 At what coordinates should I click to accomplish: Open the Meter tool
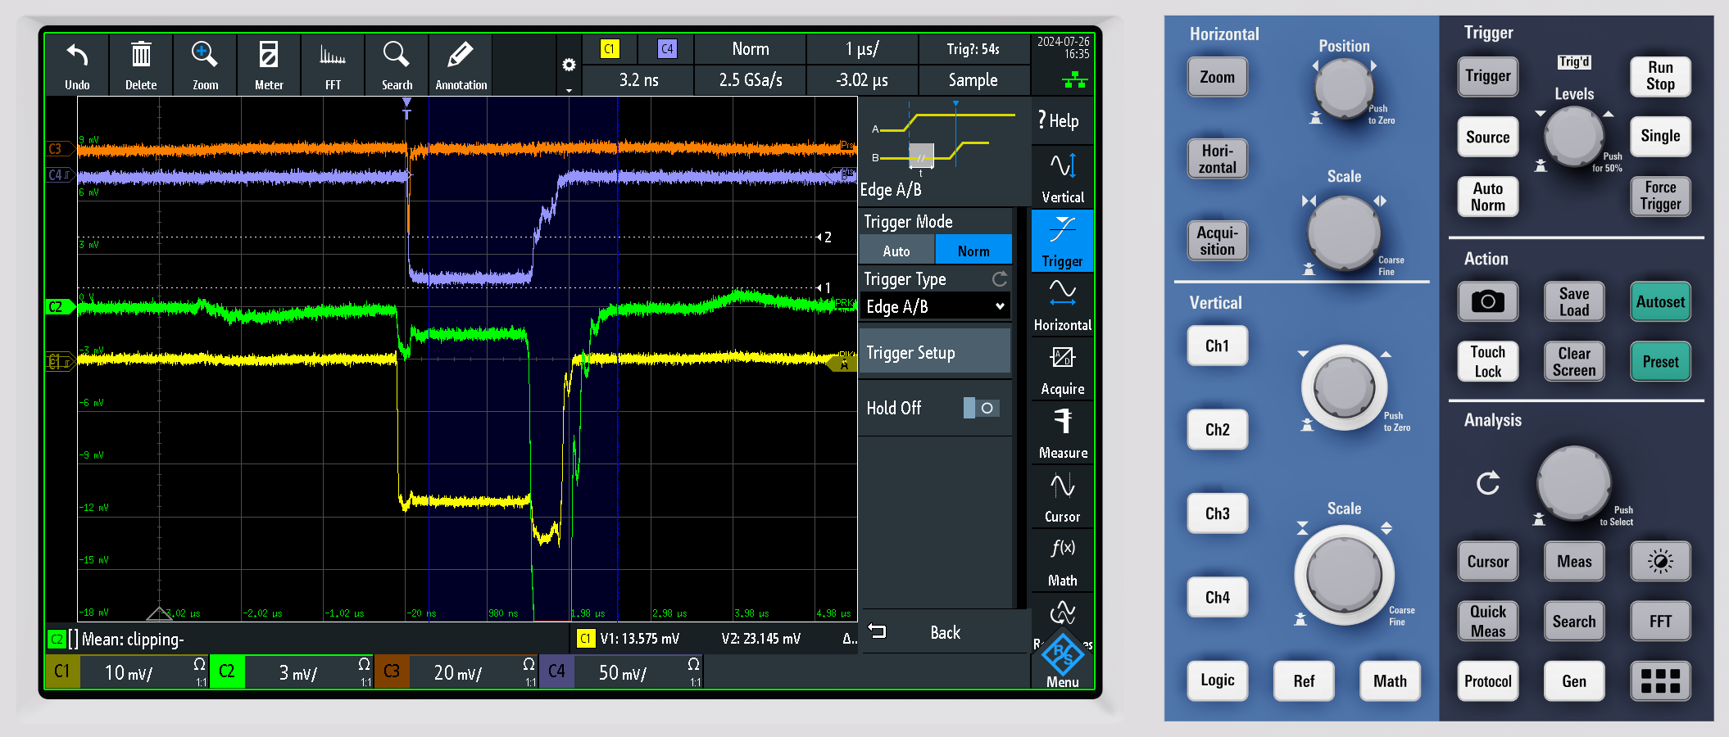tap(269, 66)
